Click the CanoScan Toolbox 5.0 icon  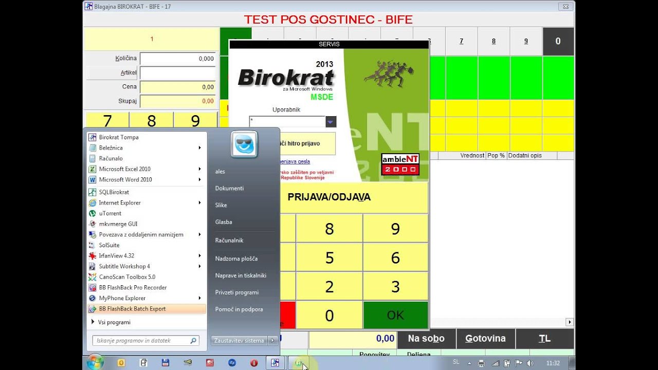tap(93, 277)
